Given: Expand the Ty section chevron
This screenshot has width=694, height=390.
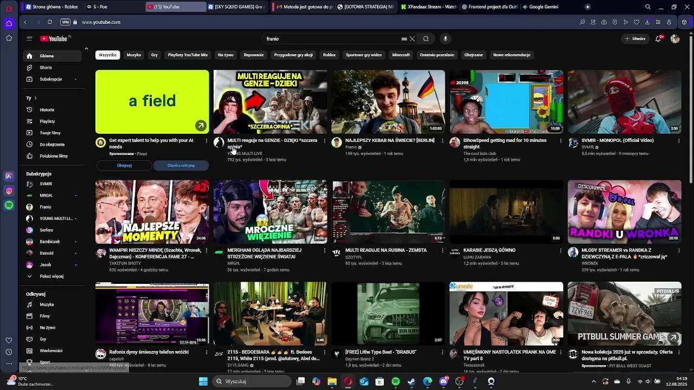Looking at the screenshot, I should coord(35,98).
